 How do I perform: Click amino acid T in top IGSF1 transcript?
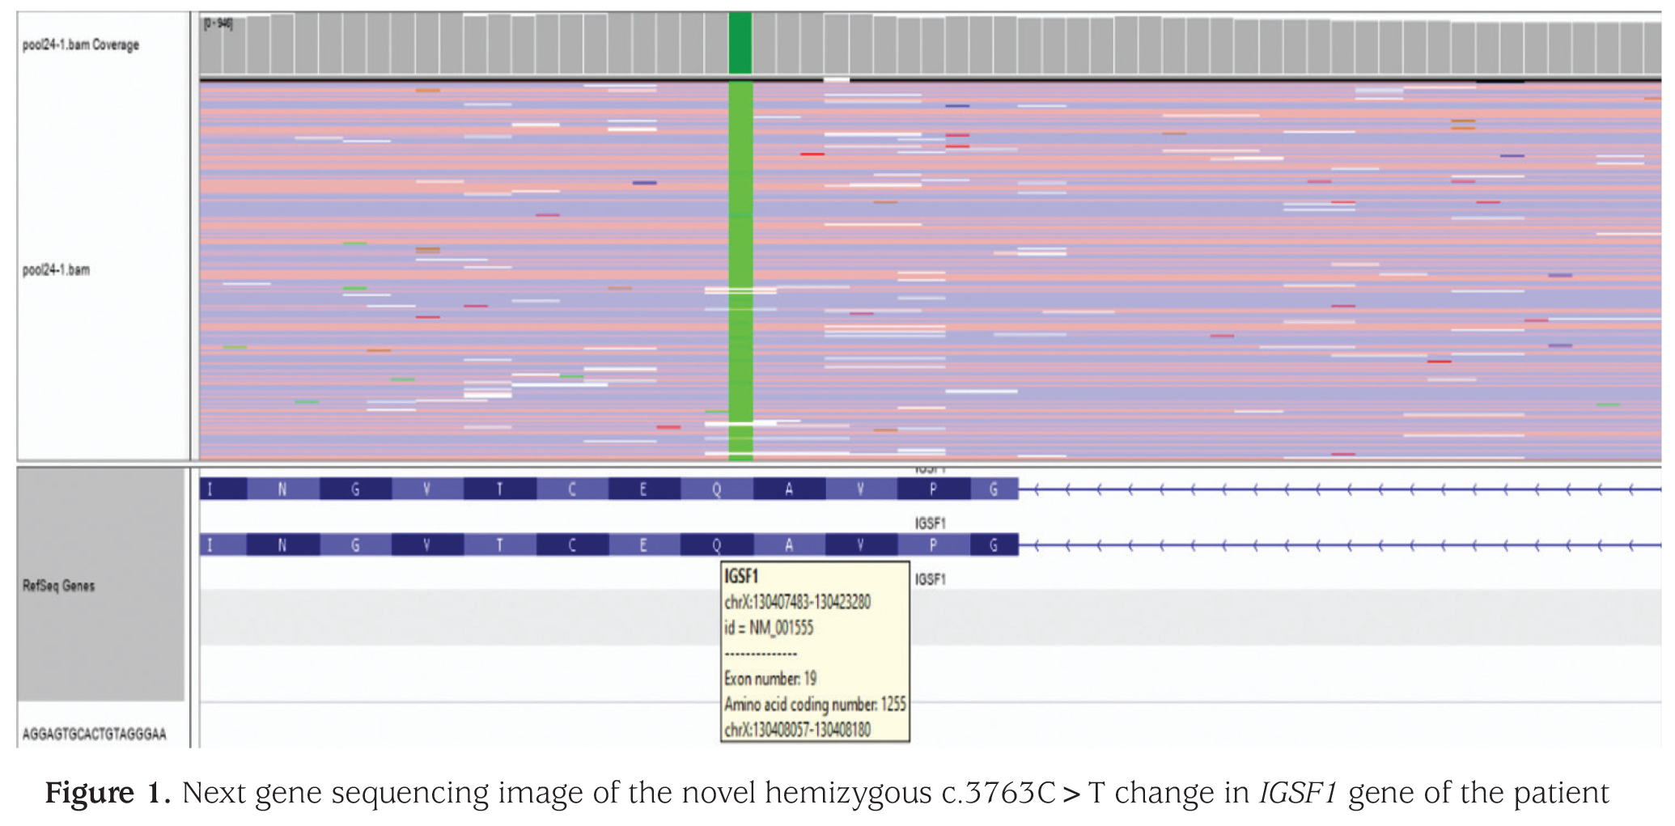(x=499, y=489)
